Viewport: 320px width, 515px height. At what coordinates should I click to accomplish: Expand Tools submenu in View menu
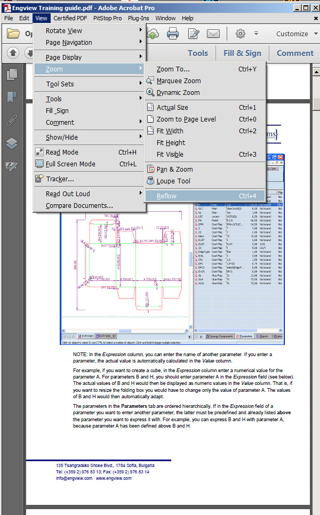[x=89, y=99]
